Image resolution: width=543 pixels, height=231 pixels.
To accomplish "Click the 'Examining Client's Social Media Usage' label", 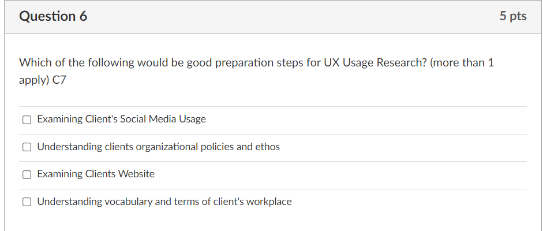I will pyautogui.click(x=121, y=120).
